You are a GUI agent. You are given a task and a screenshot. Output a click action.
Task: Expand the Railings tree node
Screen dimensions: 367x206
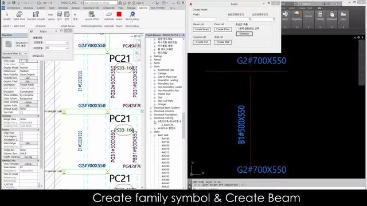[x=151, y=56]
